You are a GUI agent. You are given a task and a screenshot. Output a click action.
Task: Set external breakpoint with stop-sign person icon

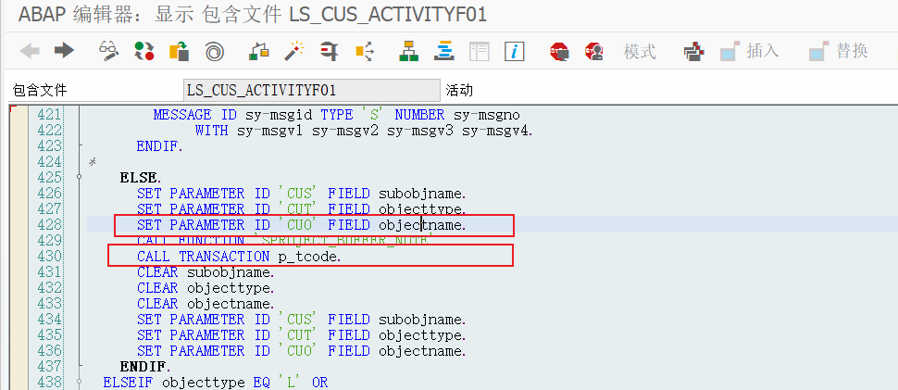click(x=594, y=52)
